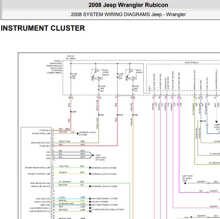The image size is (220, 219).
Task: Click the "2008 Jeep Wrangler Rubicon" title
Action: pyautogui.click(x=128, y=5)
